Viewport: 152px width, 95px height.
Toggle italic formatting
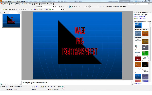64,7
